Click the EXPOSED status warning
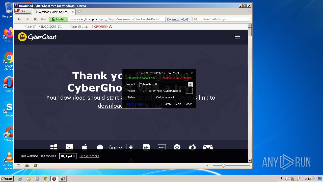This screenshot has height=182, width=323. (x=102, y=27)
